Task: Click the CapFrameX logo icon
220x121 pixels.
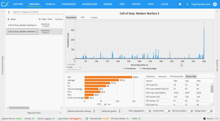Action: click(x=5, y=4)
